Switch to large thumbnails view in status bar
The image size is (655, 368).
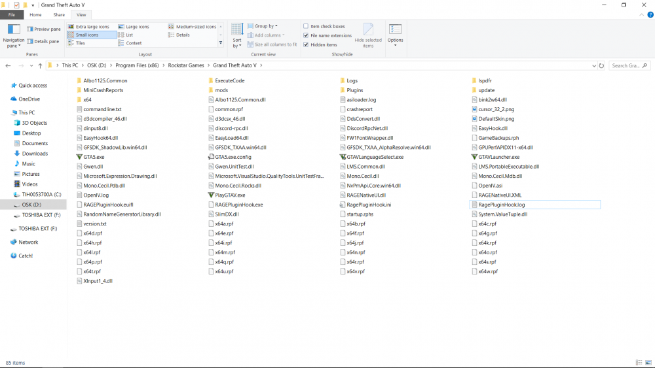(x=648, y=363)
